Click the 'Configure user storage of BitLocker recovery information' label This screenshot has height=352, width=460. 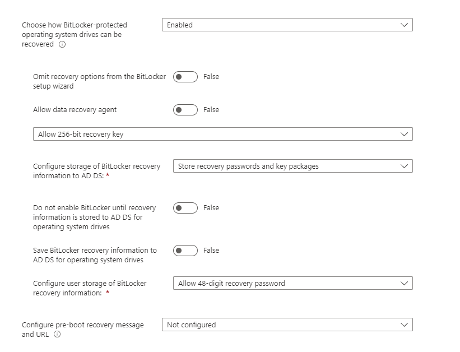pos(90,288)
